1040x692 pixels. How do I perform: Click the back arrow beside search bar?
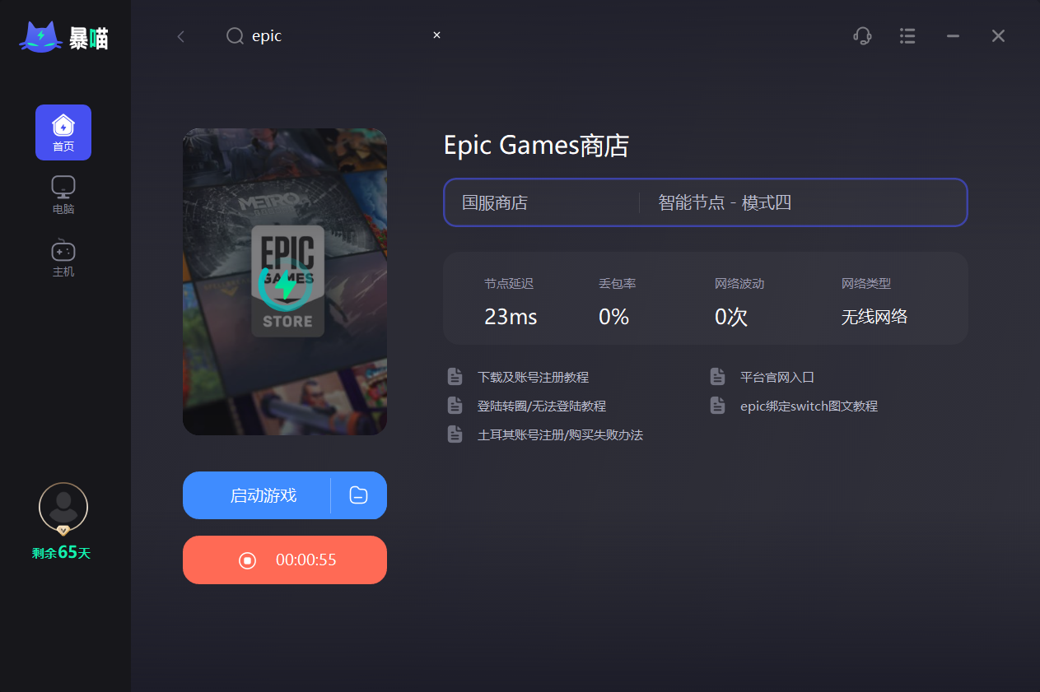(180, 35)
